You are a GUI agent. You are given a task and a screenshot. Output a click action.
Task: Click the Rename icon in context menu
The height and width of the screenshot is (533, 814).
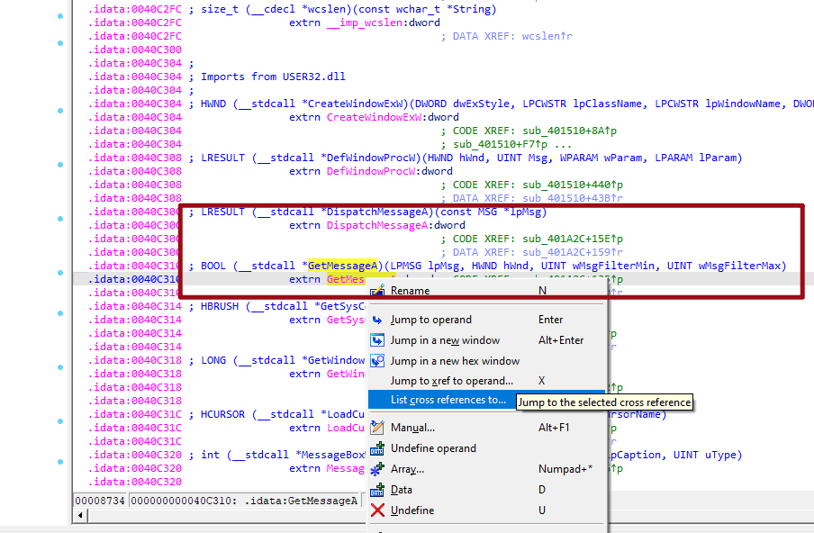coord(377,290)
